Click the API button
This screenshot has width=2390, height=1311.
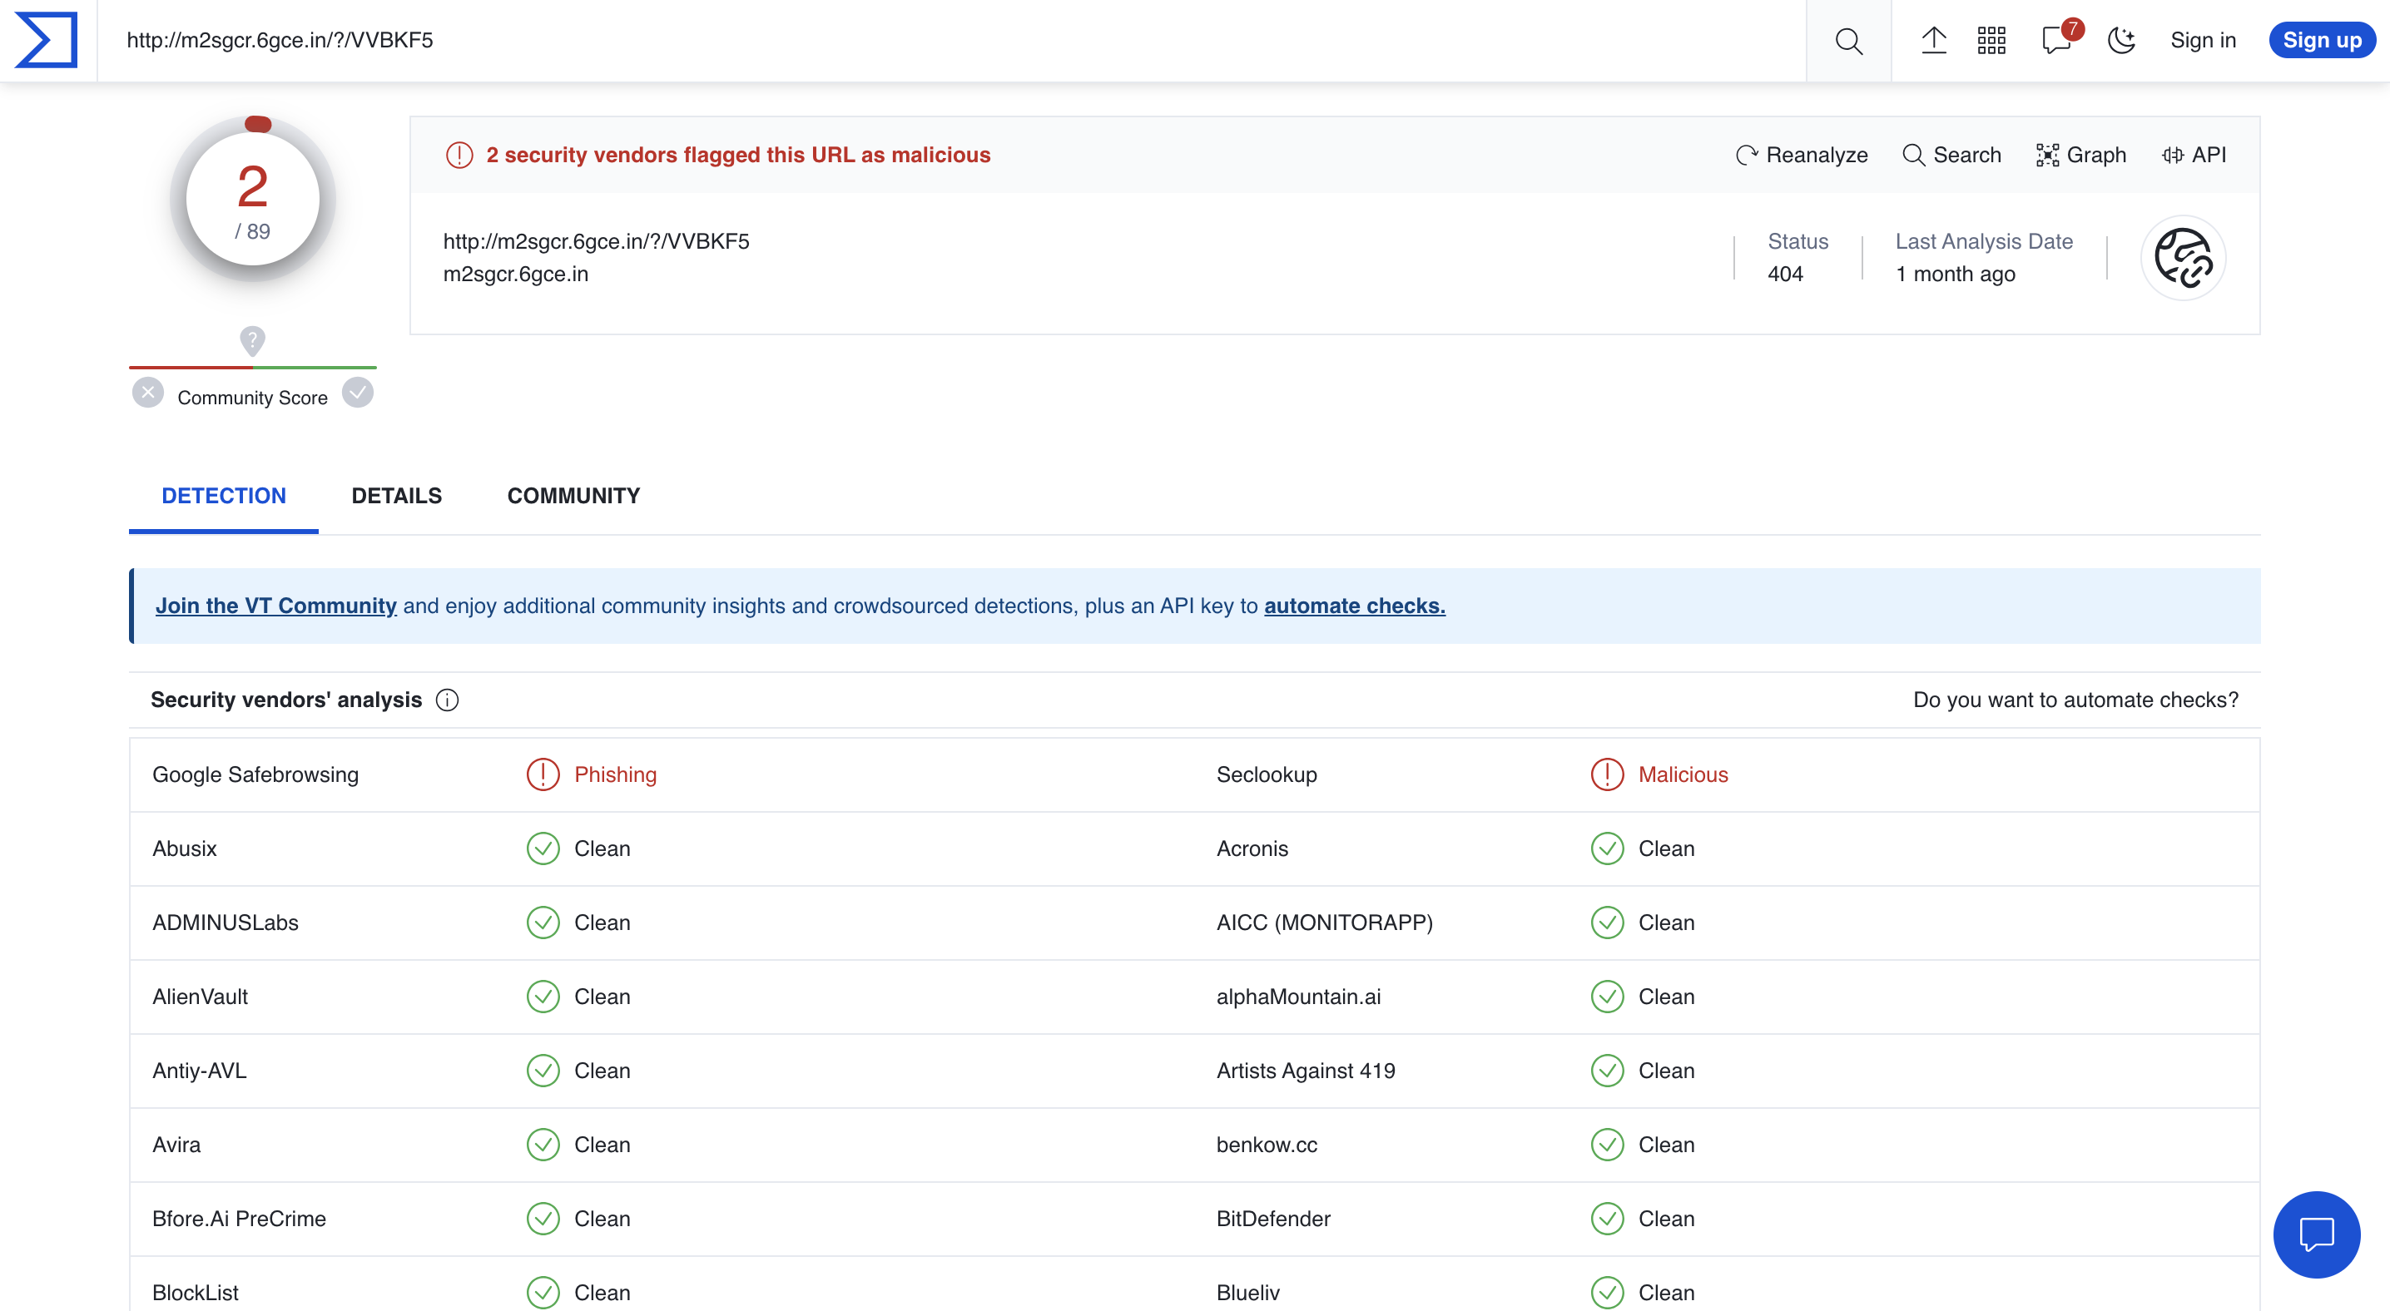coord(2194,155)
